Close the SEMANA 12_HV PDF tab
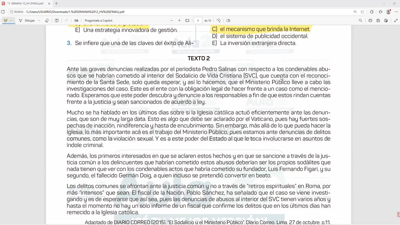Image resolution: width=400 pixels, height=225 pixels. click(x=49, y=3)
